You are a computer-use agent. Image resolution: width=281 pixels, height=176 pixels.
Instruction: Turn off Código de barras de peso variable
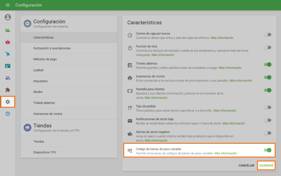coord(268,150)
